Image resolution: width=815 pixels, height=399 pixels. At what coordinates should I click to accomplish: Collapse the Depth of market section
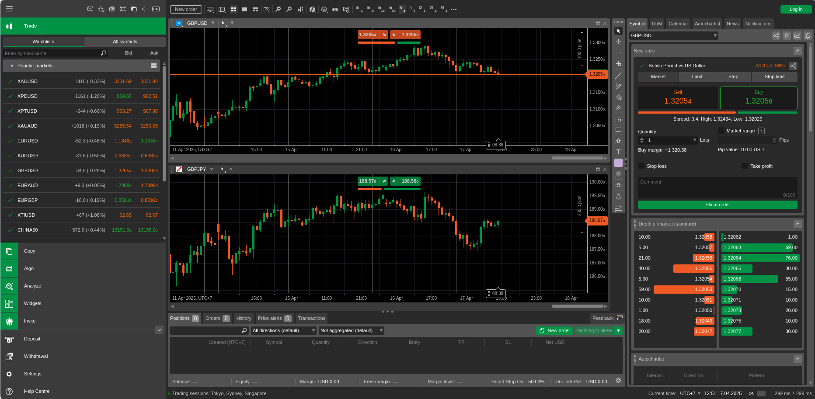click(798, 224)
